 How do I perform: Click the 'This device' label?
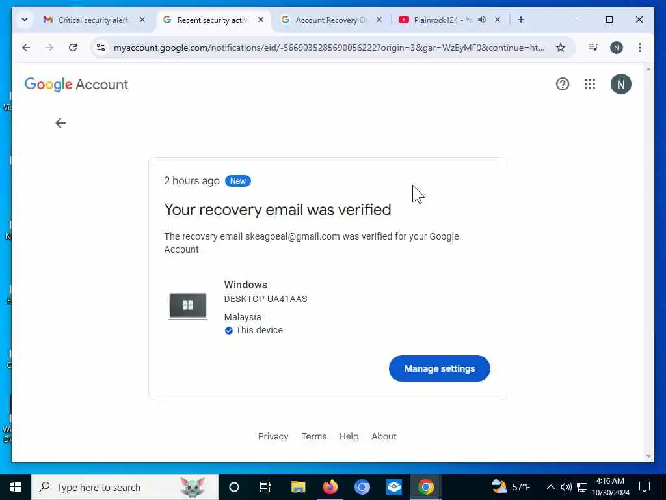coord(259,330)
